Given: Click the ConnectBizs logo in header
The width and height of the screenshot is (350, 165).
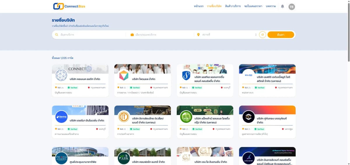Looking at the screenshot, I should coord(69,6).
